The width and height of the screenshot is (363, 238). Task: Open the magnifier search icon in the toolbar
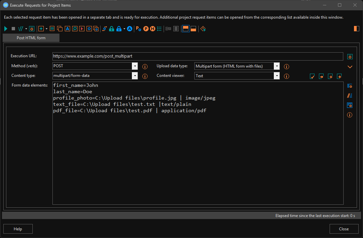click(x=74, y=29)
